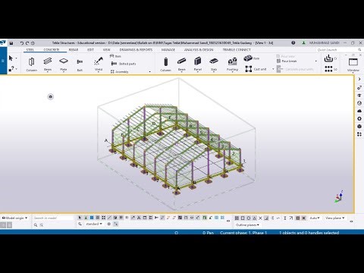Image resolution: width=364 pixels, height=273 pixels.
Task: Open the DRAWINGS & REPORTS tab
Action: [136, 50]
